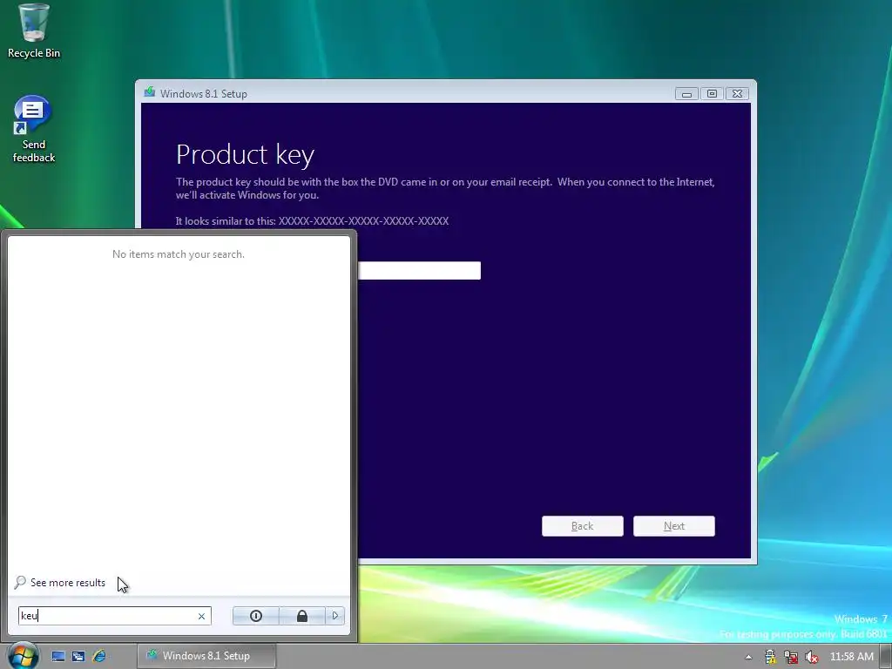Minimize the Windows 8.1 Setup window
The image size is (892, 669).
point(686,94)
